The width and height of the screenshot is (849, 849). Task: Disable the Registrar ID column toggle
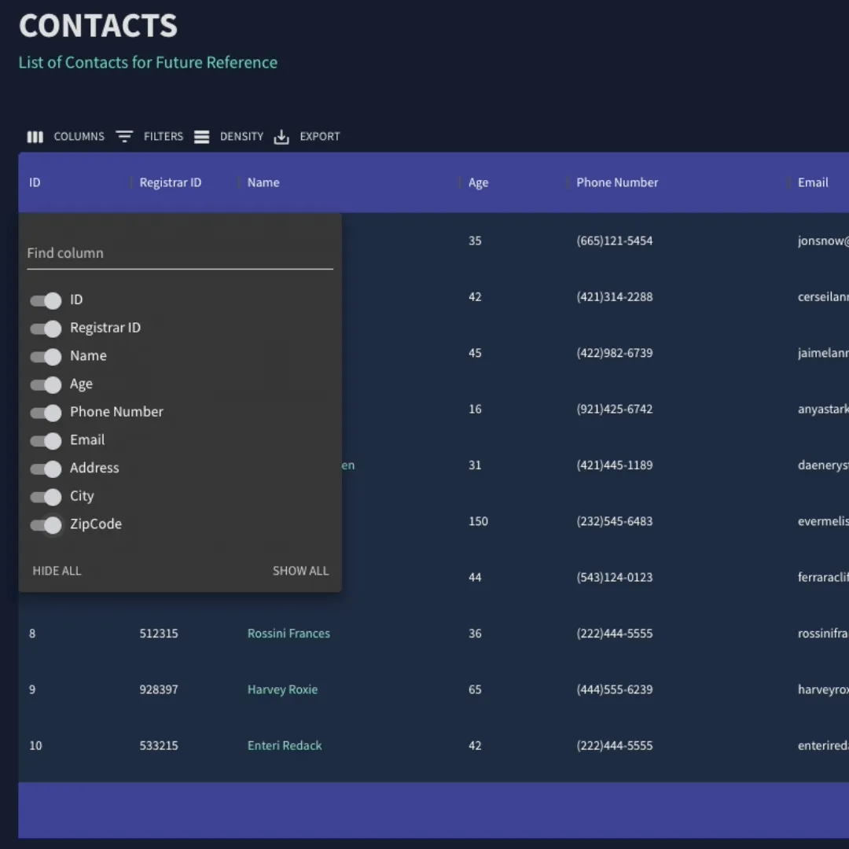click(x=46, y=329)
